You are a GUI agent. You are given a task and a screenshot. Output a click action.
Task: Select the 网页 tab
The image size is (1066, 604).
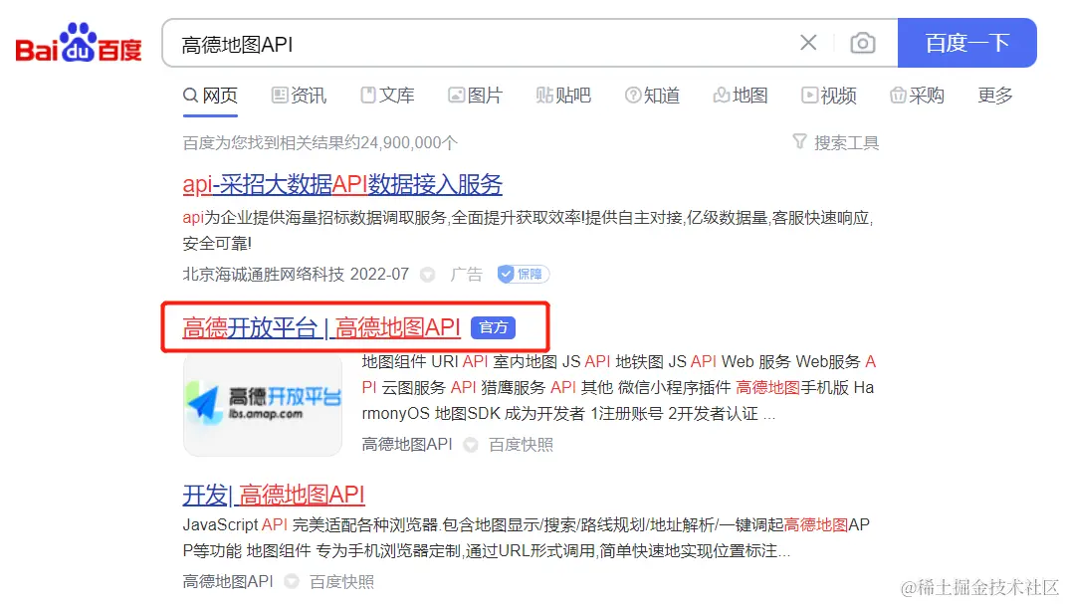coord(210,96)
